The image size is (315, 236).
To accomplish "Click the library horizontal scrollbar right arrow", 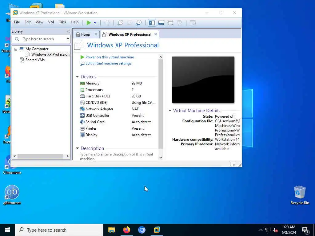I will [67, 156].
